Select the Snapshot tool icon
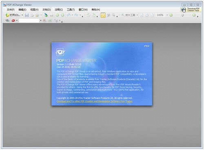This screenshot has width=204, height=150. [x=109, y=15]
